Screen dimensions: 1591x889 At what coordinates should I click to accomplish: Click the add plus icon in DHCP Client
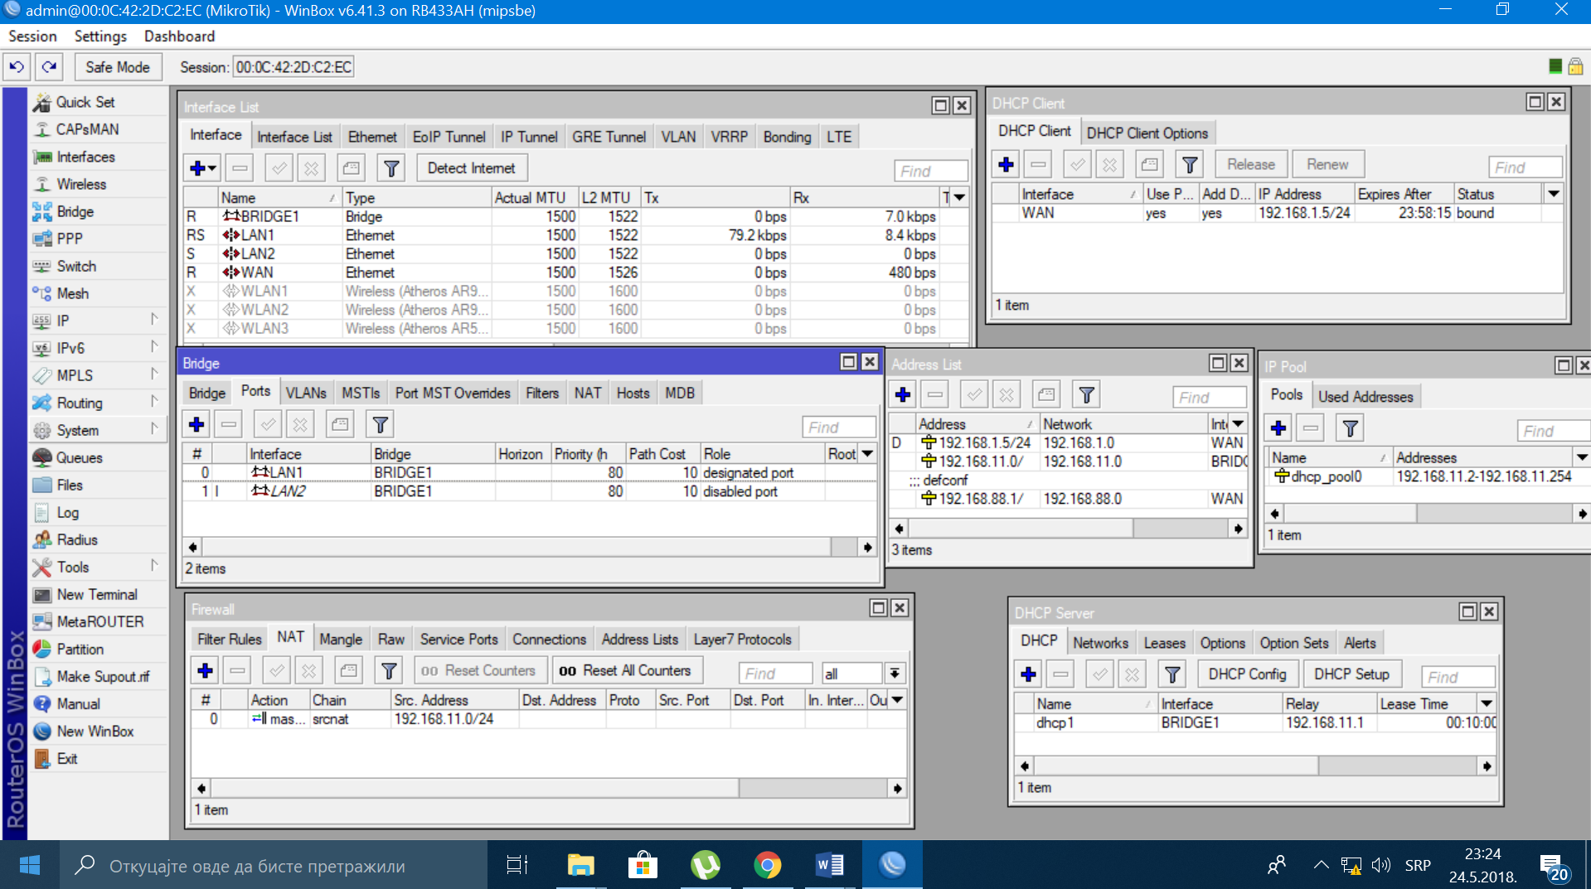1006,164
